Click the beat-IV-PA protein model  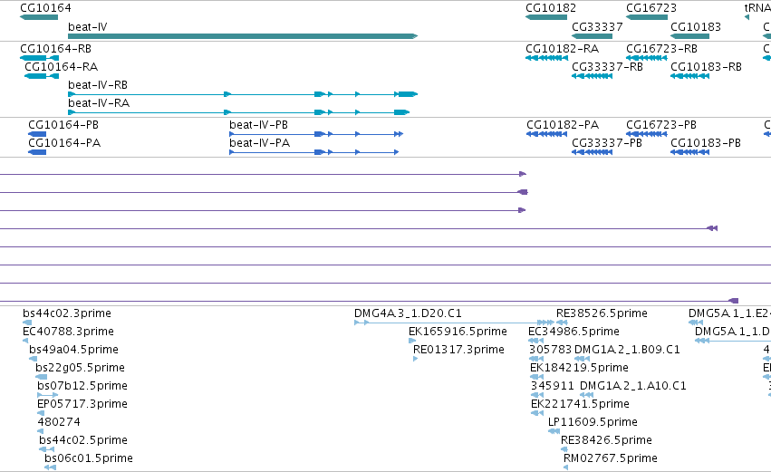314,152
